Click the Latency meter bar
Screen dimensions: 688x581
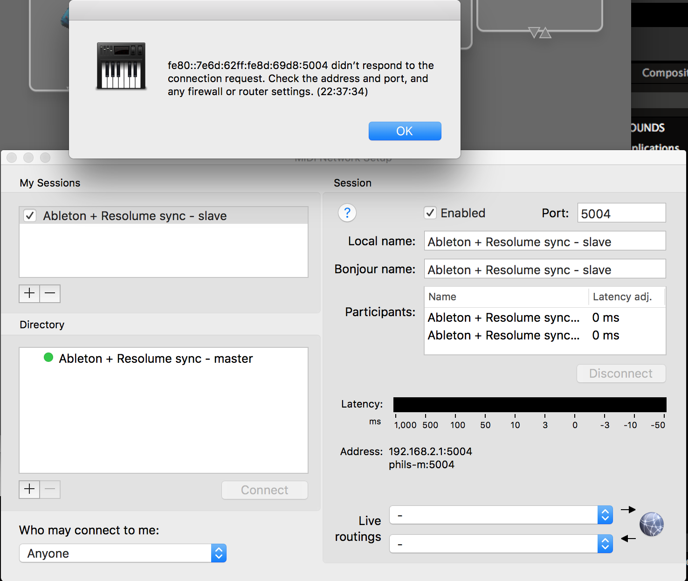click(x=530, y=404)
